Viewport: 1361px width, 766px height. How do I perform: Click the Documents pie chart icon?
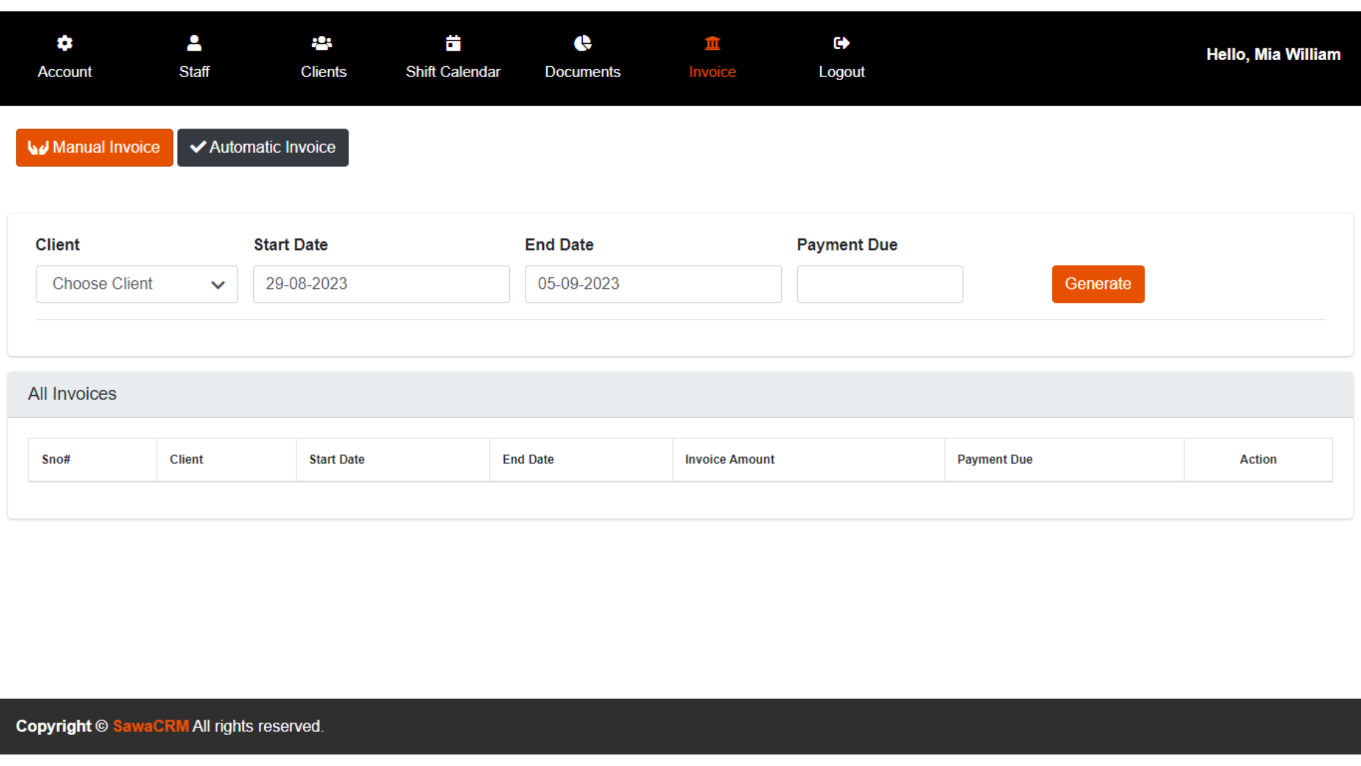(583, 43)
